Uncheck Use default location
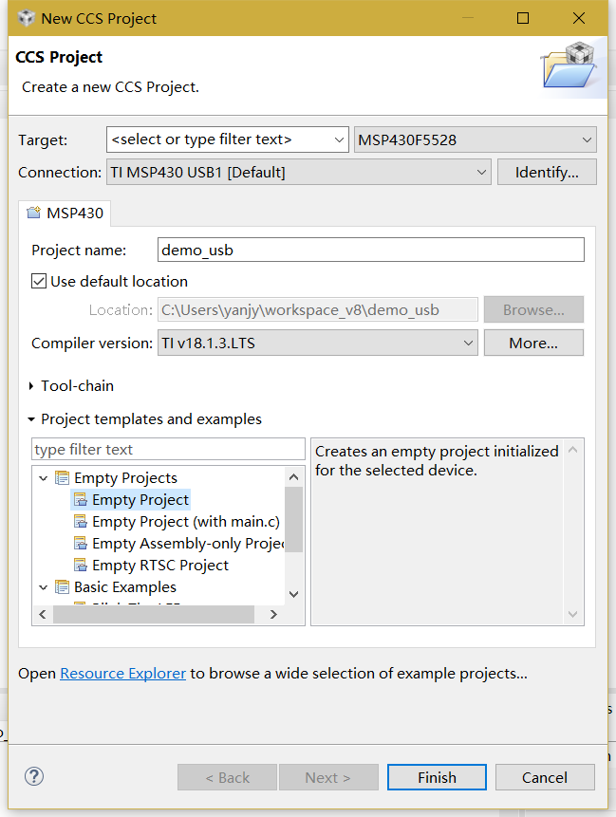This screenshot has width=616, height=817. coord(40,281)
